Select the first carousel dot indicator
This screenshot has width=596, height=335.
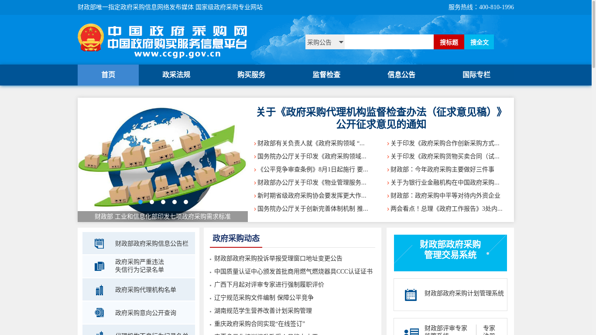(140, 202)
